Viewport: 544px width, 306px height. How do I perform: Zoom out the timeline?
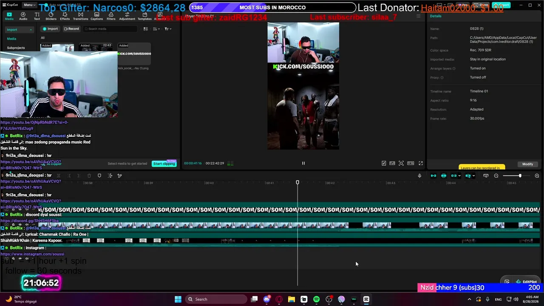[x=496, y=176]
